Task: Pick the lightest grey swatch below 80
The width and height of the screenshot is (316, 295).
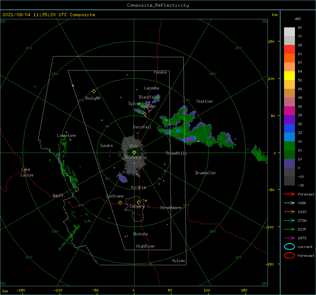Action: point(289,32)
